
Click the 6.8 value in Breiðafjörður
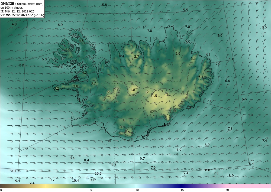click(x=61, y=67)
